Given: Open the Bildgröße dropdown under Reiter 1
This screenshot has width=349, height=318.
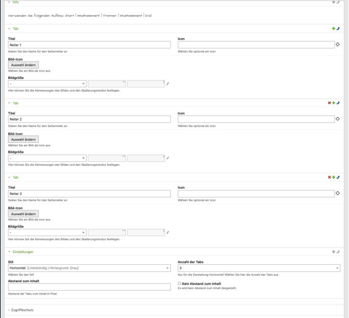Looking at the screenshot, I should [x=47, y=84].
